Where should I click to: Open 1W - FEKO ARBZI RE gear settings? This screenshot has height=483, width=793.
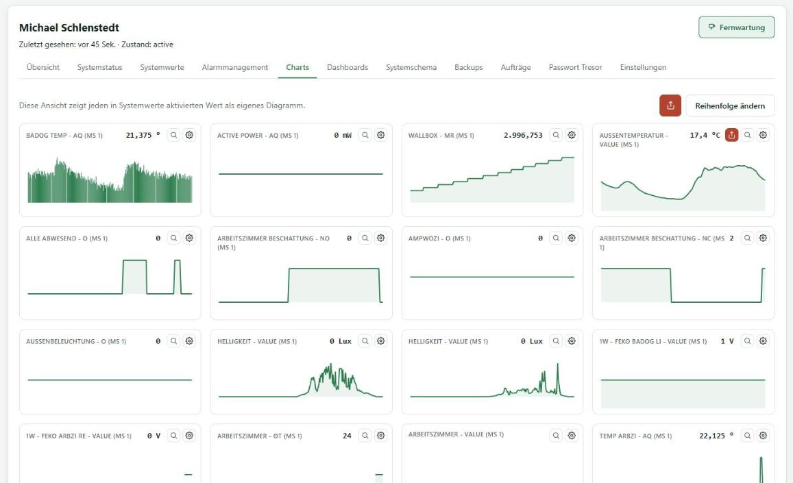(x=189, y=436)
